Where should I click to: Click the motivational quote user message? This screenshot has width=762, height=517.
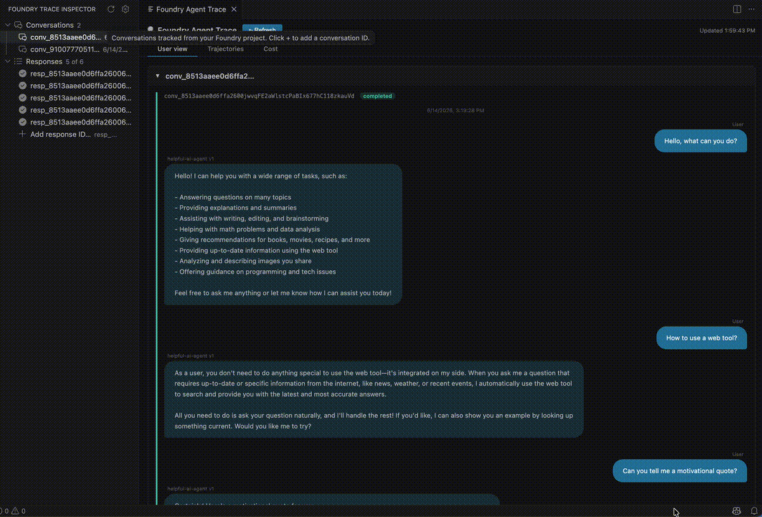click(x=679, y=471)
